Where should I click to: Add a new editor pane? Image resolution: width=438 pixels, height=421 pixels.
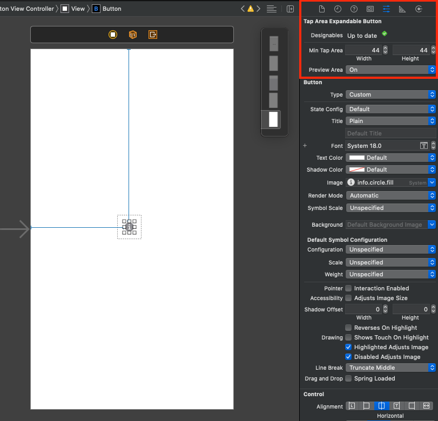[x=290, y=9]
